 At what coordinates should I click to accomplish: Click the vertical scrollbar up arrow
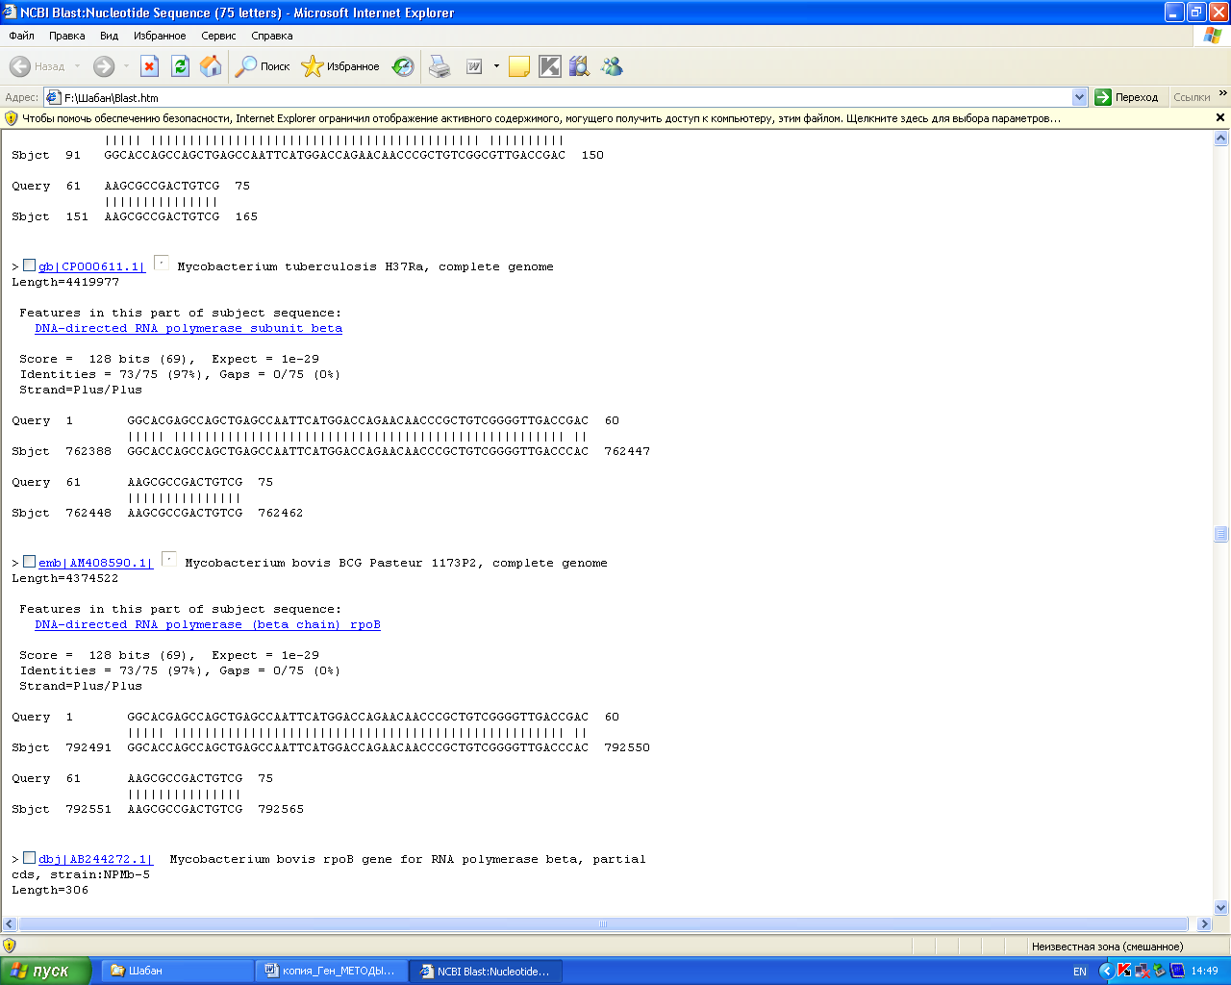pyautogui.click(x=1221, y=139)
